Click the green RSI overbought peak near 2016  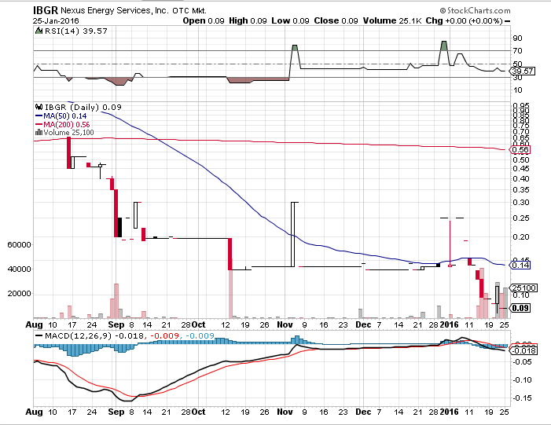(x=444, y=46)
